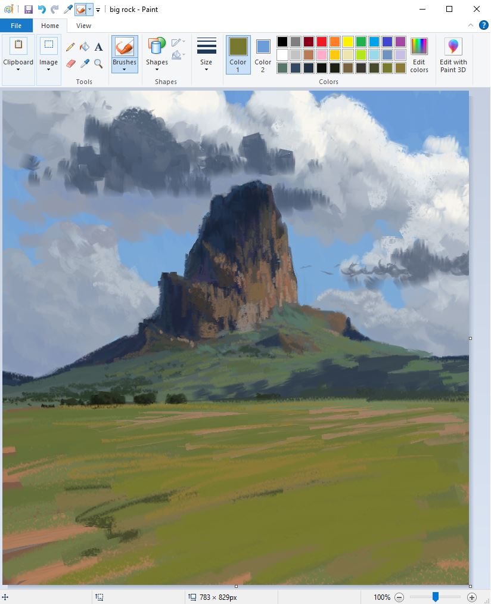Collapse the ribbon with the chevron

point(471,25)
